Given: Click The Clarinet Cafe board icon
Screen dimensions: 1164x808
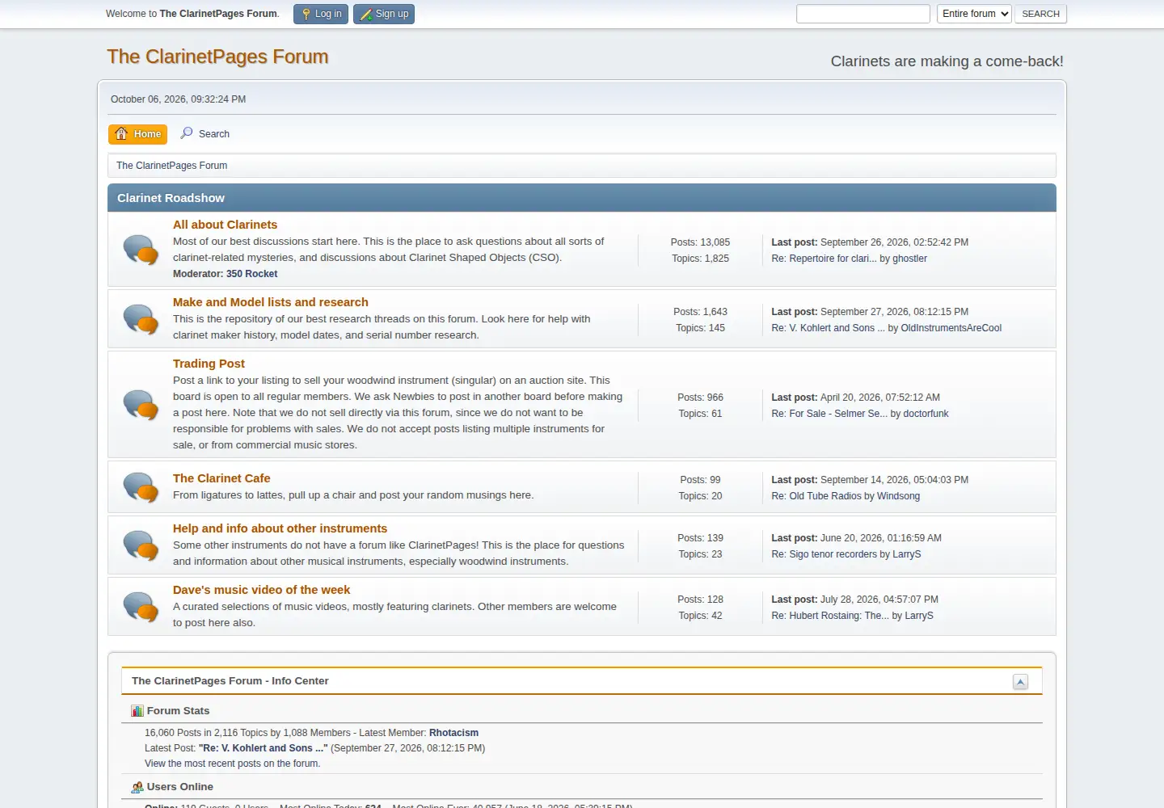Looking at the screenshot, I should point(141,487).
